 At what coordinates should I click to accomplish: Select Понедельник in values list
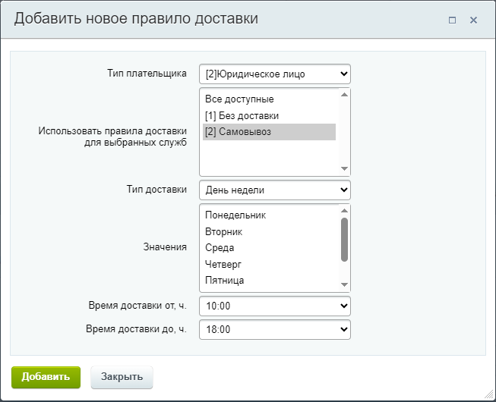(269, 215)
